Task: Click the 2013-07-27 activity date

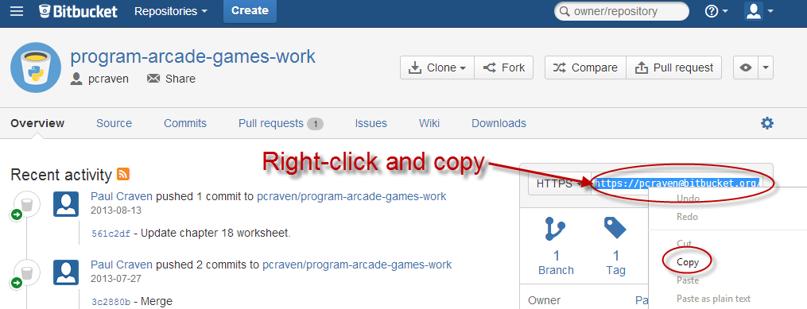Action: pyautogui.click(x=116, y=279)
